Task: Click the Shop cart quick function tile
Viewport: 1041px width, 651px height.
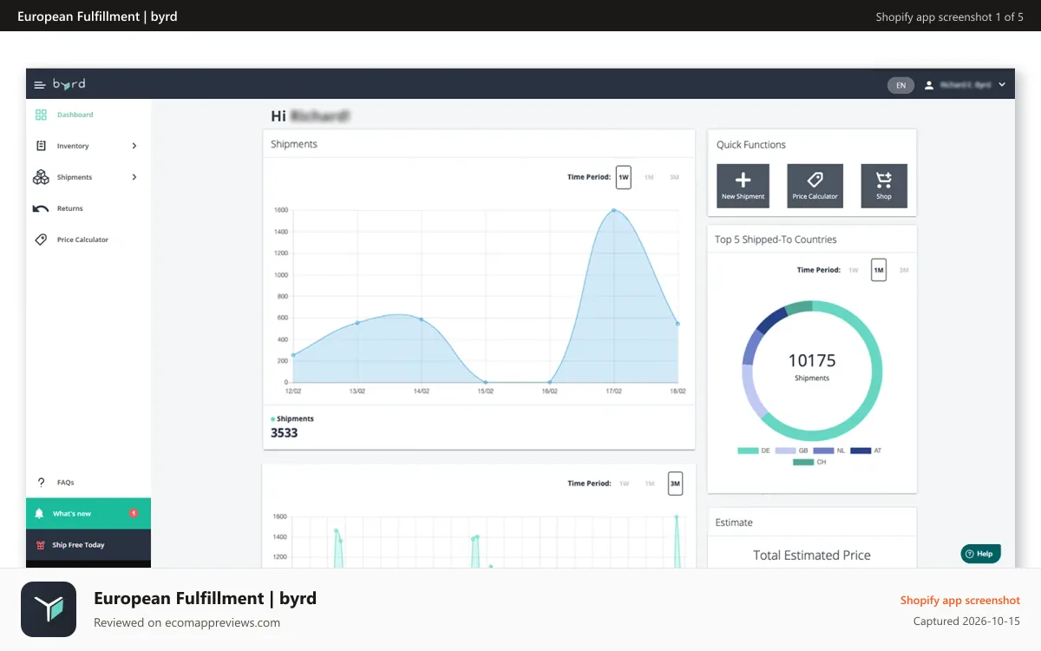Action: (x=884, y=186)
